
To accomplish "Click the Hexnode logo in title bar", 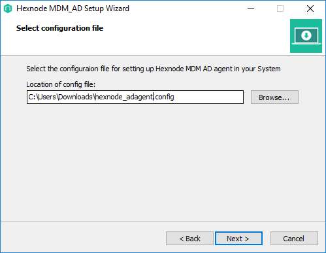I will tap(8, 8).
